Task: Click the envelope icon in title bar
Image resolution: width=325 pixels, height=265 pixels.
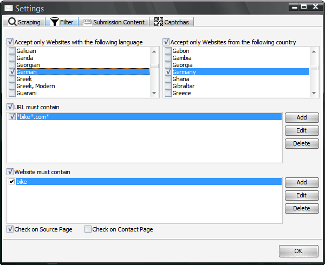Action: click(x=9, y=8)
